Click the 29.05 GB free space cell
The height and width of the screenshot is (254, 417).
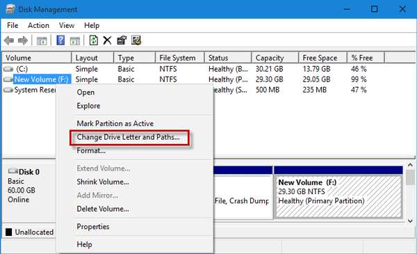[x=316, y=79]
